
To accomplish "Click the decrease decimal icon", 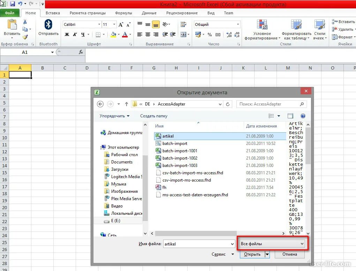I will [237, 35].
